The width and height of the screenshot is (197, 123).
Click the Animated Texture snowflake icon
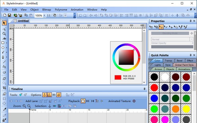click(134, 101)
